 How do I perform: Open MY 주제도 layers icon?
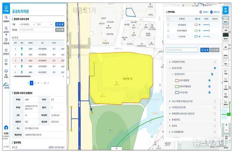pyautogui.click(x=6, y=73)
